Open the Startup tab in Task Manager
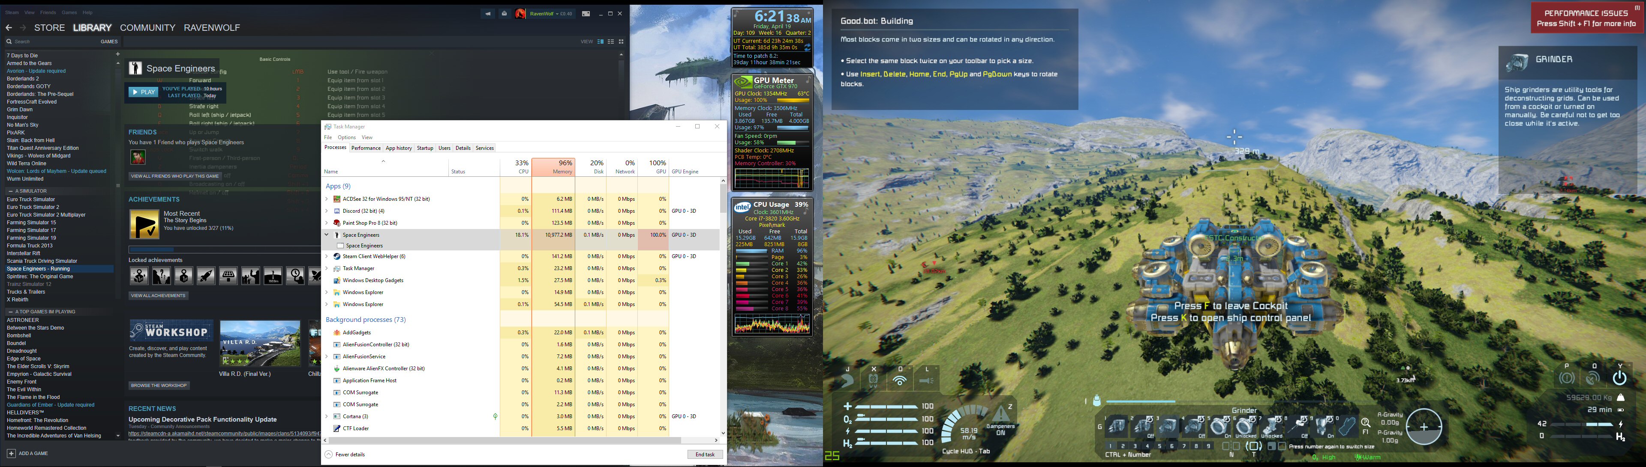This screenshot has height=467, width=1646. [x=425, y=148]
